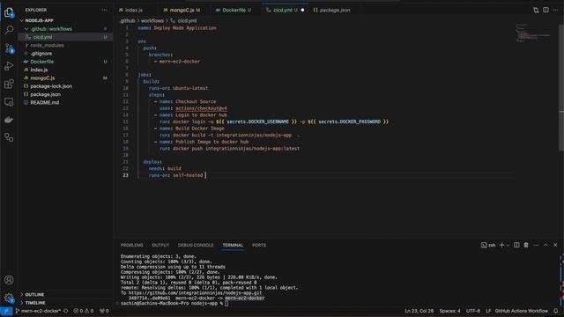Change end of line via LF
The height and width of the screenshot is (317, 564).
click(488, 311)
